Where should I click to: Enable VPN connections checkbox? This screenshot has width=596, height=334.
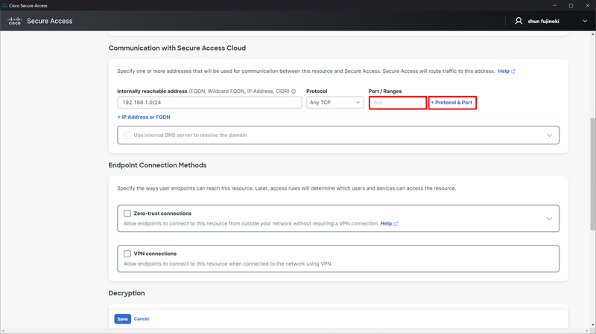[x=127, y=254]
